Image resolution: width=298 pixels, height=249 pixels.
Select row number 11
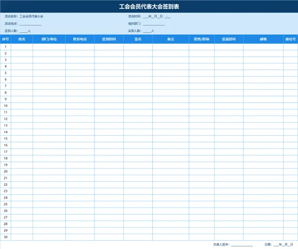6,112
